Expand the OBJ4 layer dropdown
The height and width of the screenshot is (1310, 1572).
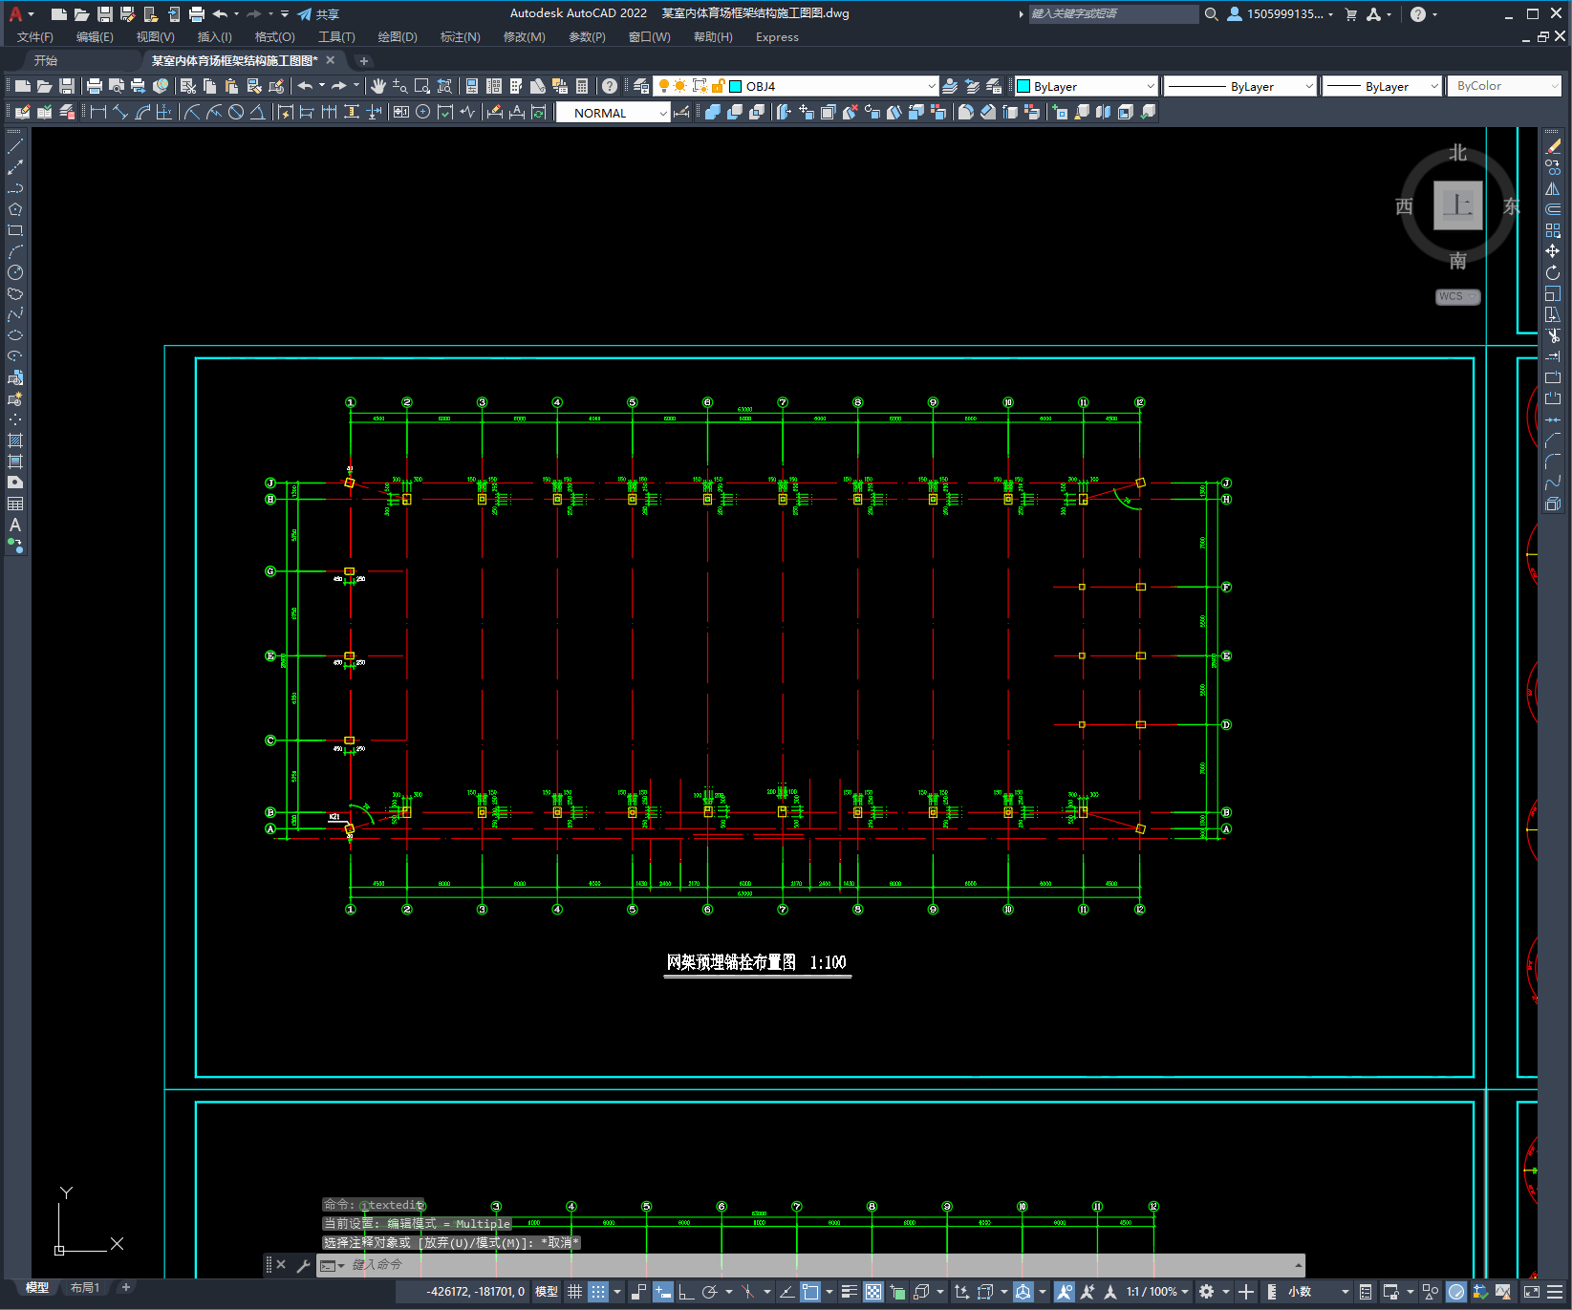(x=931, y=86)
